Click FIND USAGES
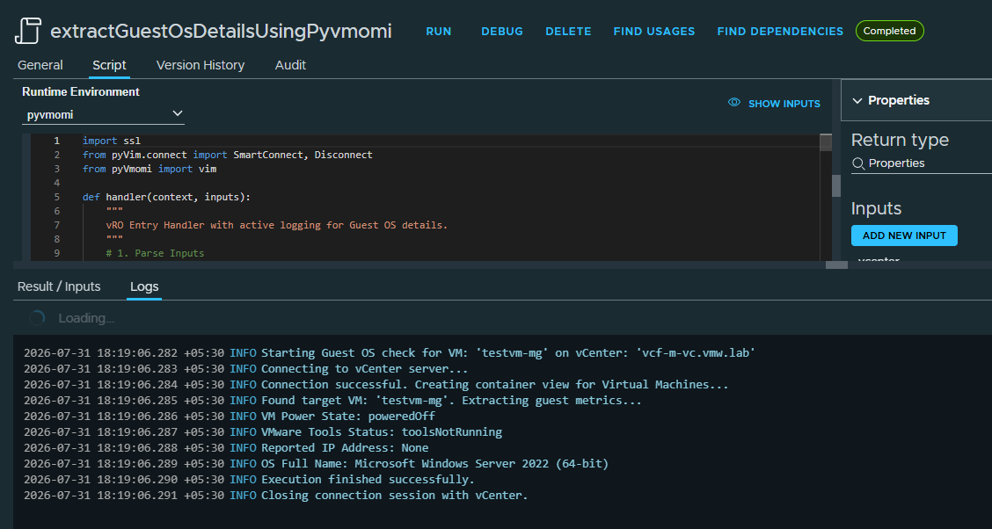The image size is (992, 529). pyautogui.click(x=654, y=32)
